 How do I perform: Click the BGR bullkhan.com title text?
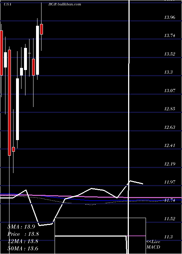pos(64,4)
